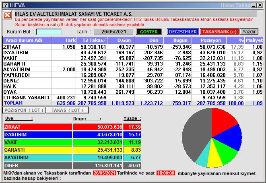Viewport: 266px width, 183px height.
Task: Sort by Maliyet column header
Action: (254, 40)
